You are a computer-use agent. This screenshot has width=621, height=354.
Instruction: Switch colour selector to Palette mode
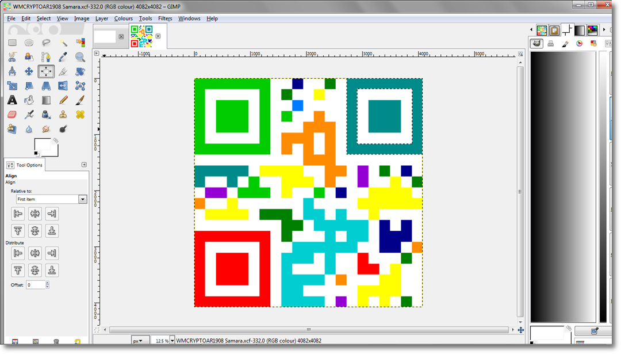coord(593,44)
